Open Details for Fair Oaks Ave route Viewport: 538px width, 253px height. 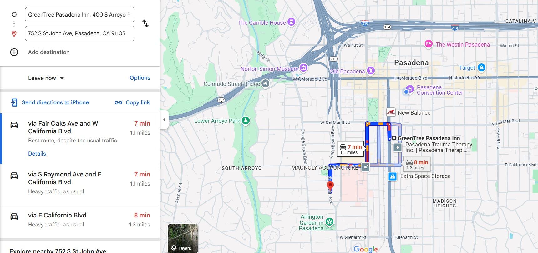tap(37, 154)
